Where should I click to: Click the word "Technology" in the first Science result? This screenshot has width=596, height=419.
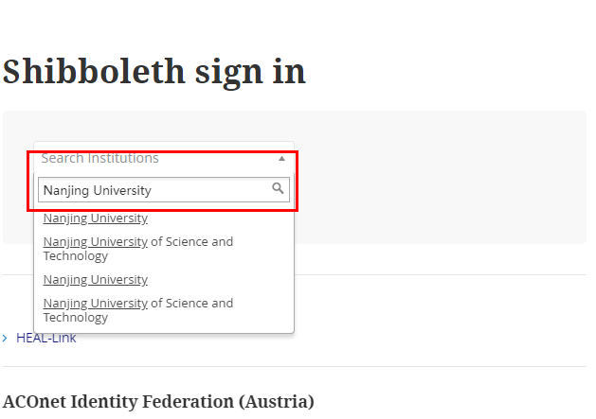[x=76, y=256]
